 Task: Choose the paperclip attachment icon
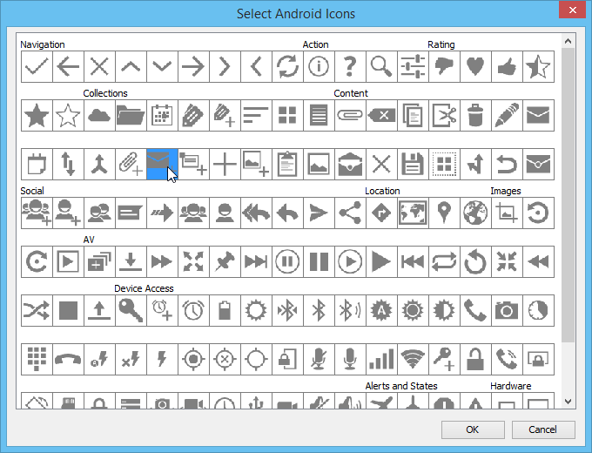(350, 115)
